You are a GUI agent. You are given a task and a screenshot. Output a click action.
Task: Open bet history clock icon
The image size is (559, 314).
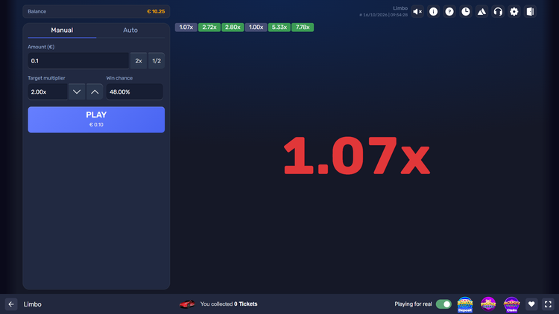(466, 12)
